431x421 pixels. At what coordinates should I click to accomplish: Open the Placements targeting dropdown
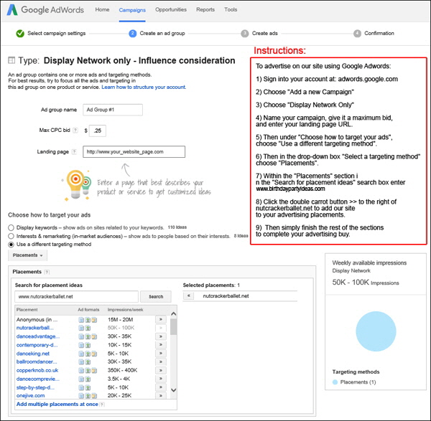point(27,255)
